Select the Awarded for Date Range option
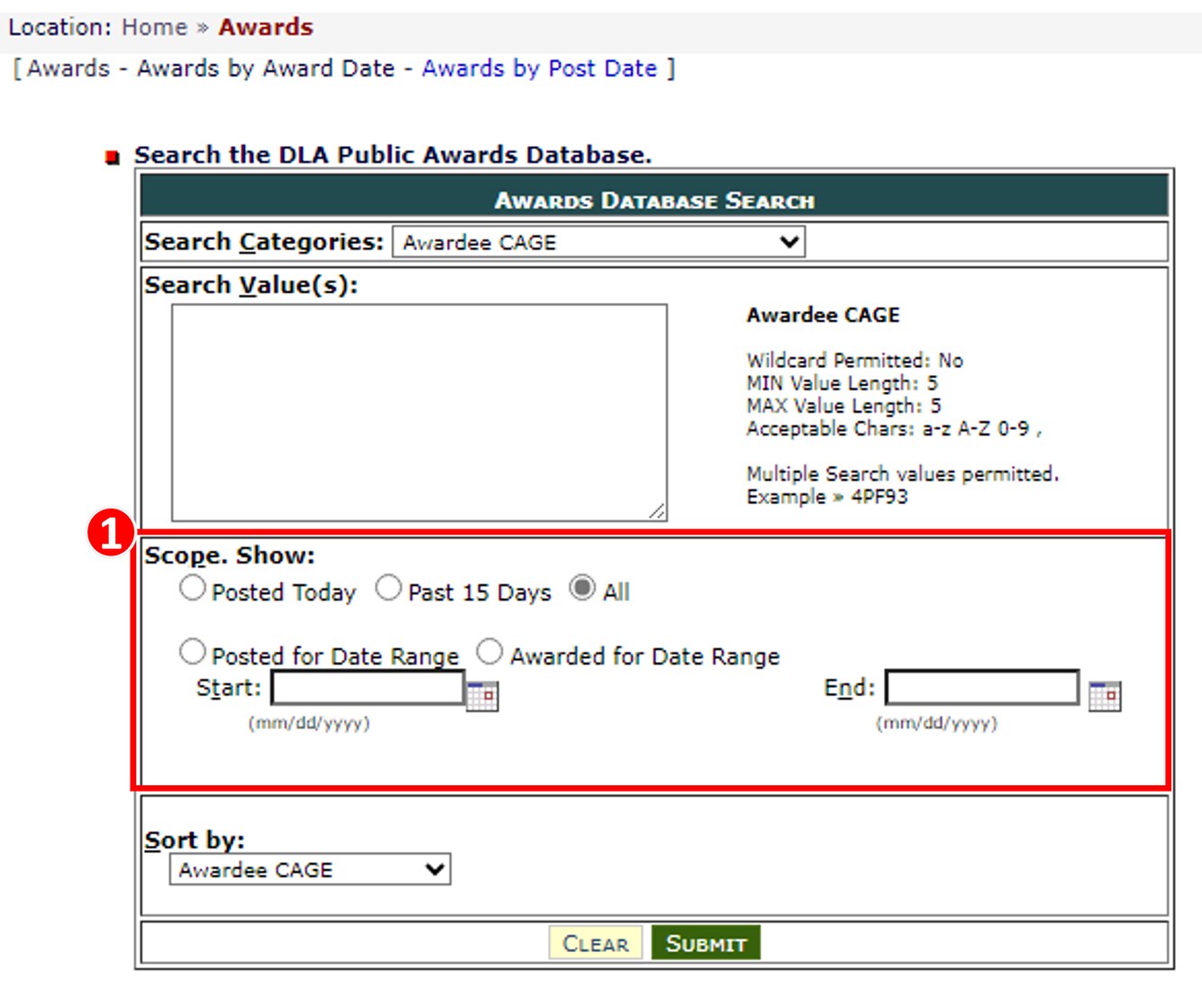 point(489,652)
